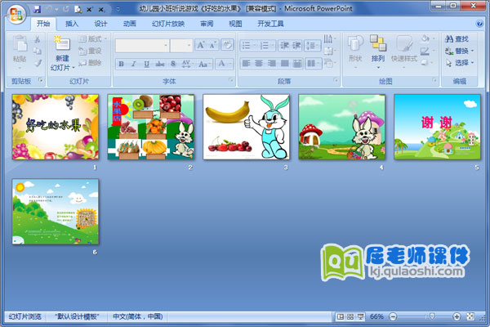Switch to slide sorter view icon
This screenshot has width=490, height=327.
coord(350,316)
